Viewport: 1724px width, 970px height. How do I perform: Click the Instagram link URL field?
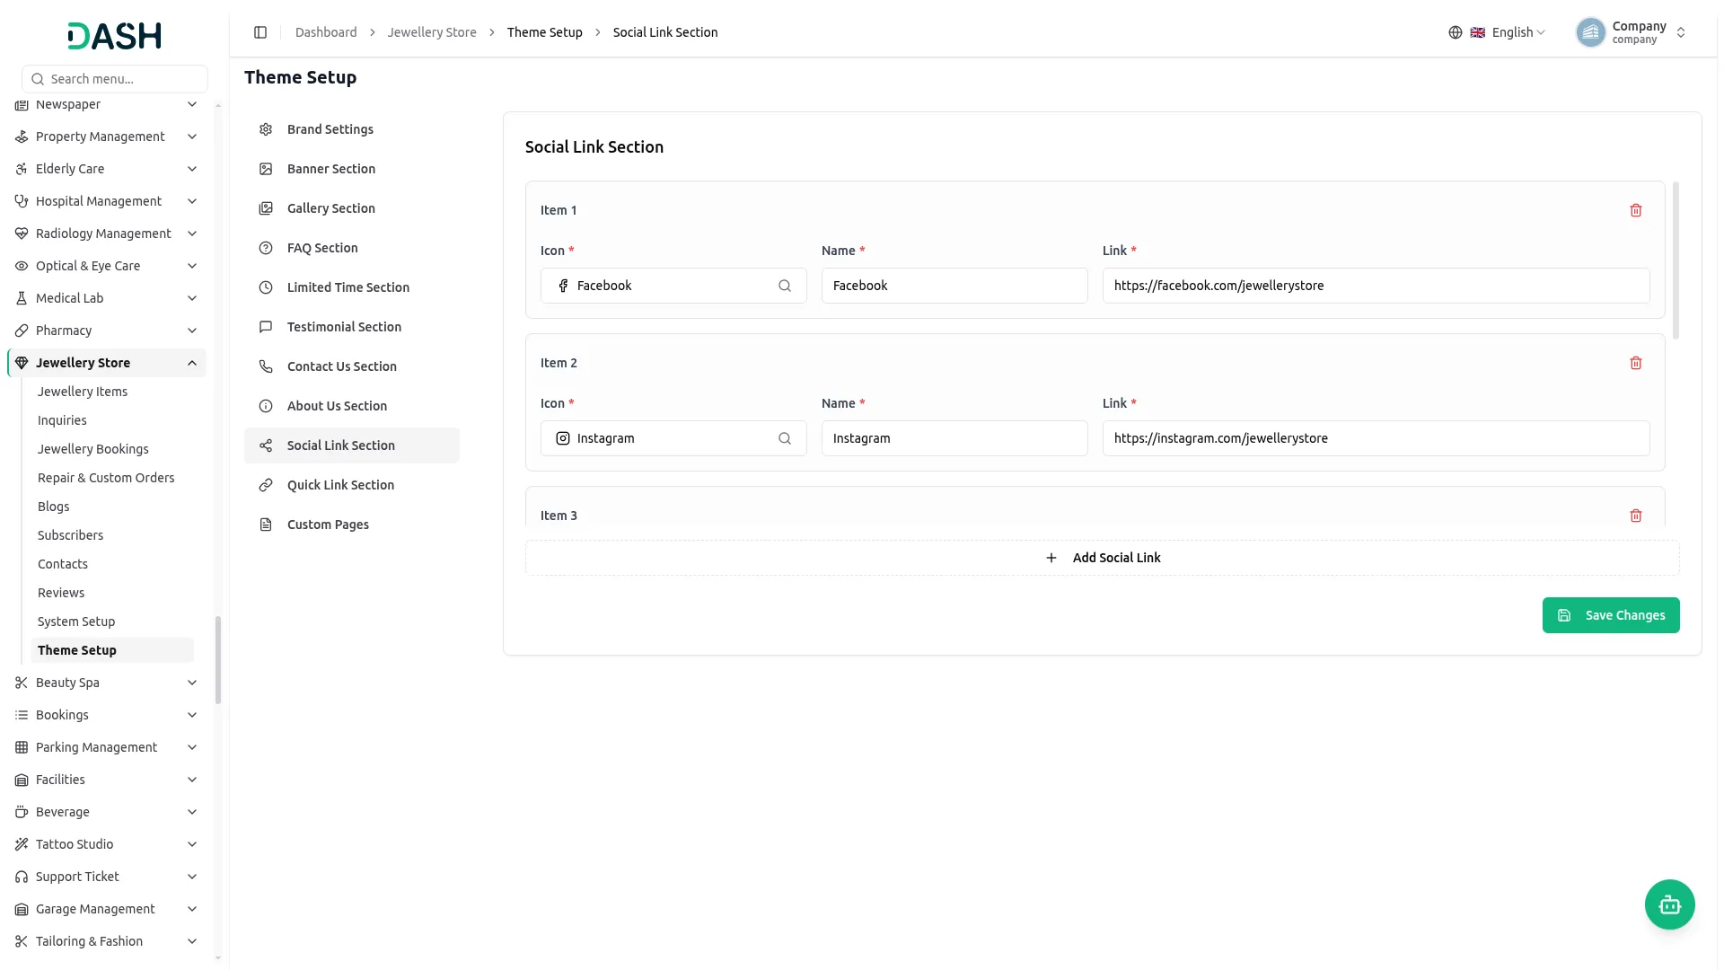(x=1376, y=438)
